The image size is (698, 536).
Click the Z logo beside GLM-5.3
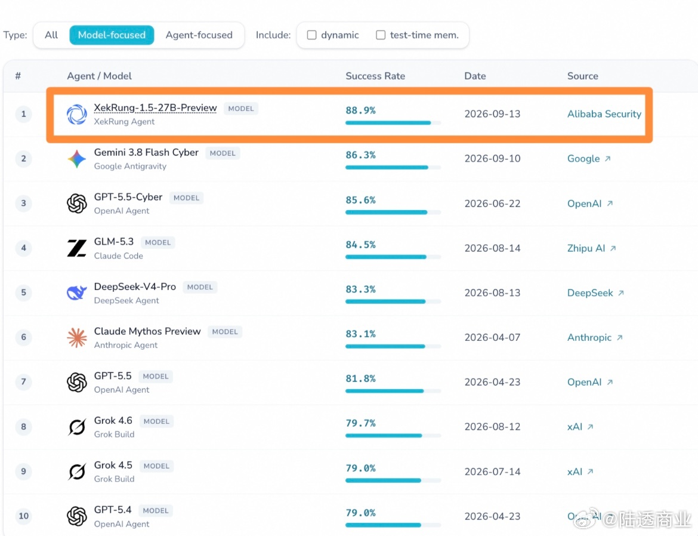click(x=76, y=248)
